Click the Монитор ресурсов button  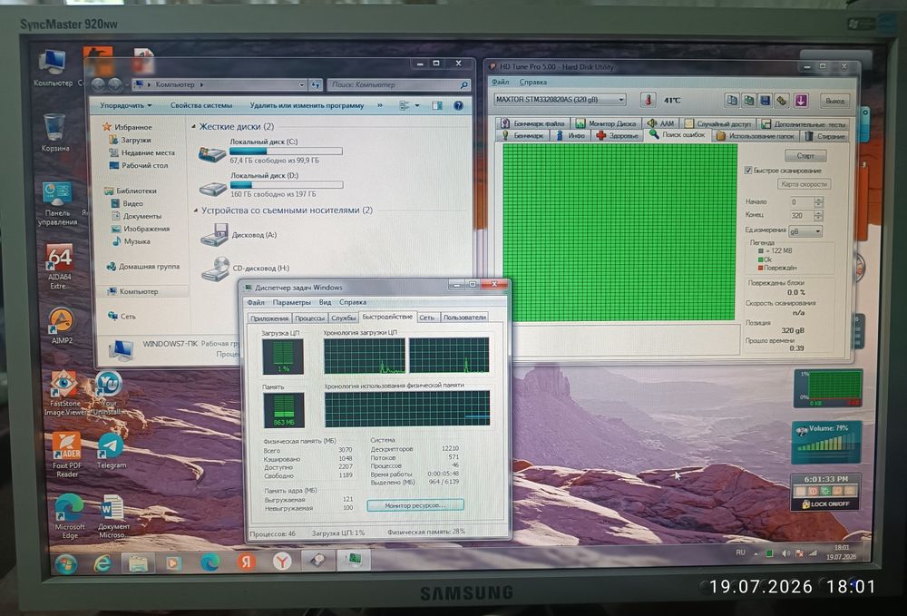[x=414, y=505]
